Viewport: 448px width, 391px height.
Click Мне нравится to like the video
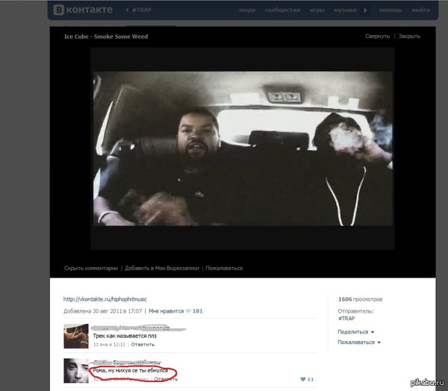click(x=166, y=311)
